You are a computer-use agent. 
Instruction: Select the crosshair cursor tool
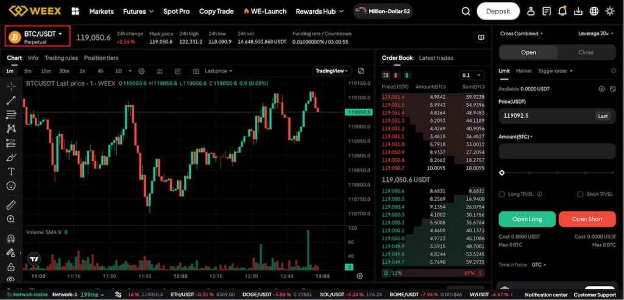(11, 85)
